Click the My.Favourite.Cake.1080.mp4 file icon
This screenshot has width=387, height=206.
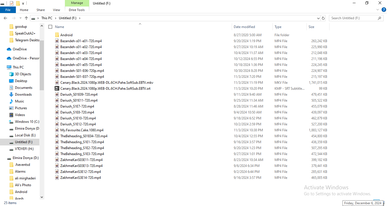click(57, 130)
